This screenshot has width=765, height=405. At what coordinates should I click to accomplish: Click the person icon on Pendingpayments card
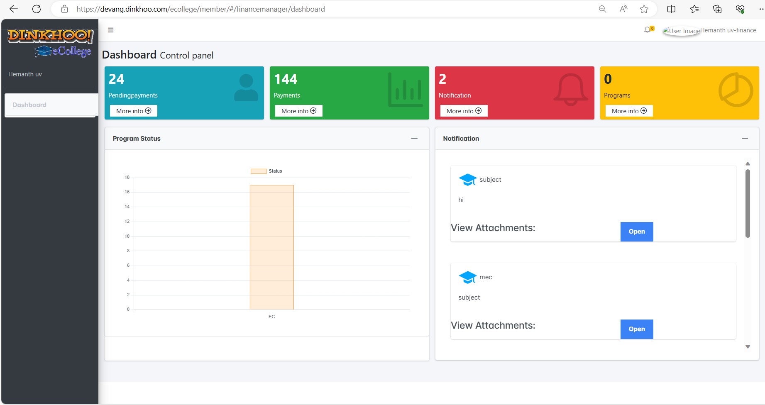pos(246,88)
